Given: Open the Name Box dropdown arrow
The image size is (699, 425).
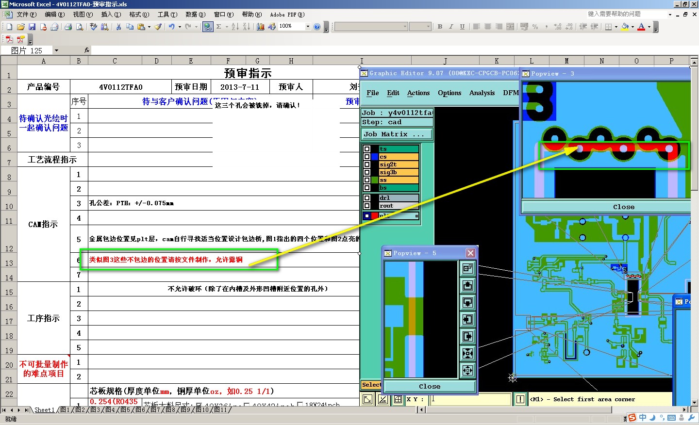Looking at the screenshot, I should [x=56, y=50].
